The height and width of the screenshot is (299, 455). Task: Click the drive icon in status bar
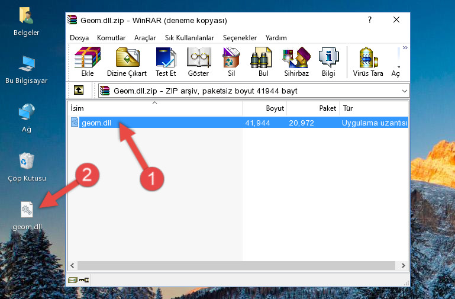point(73,280)
